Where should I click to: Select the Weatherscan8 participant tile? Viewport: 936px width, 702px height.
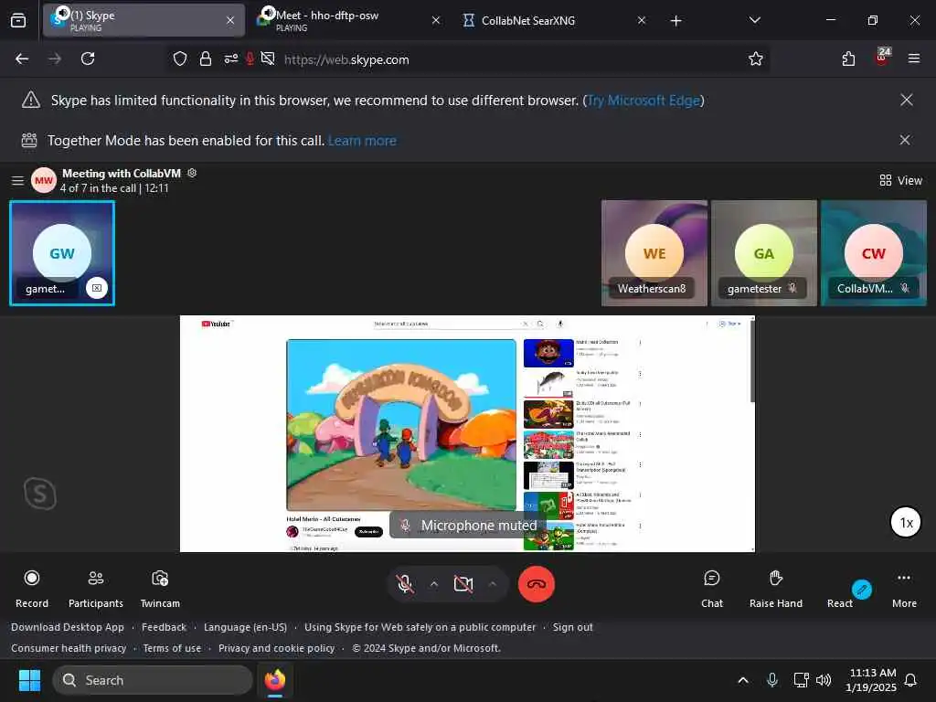[x=654, y=253]
